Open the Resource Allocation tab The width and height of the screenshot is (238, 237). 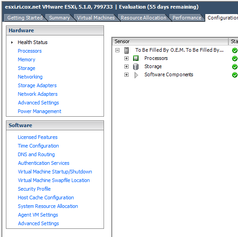(x=144, y=18)
